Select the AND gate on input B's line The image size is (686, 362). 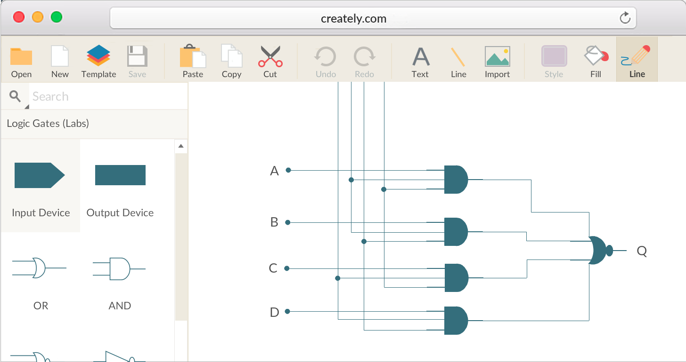click(x=456, y=231)
